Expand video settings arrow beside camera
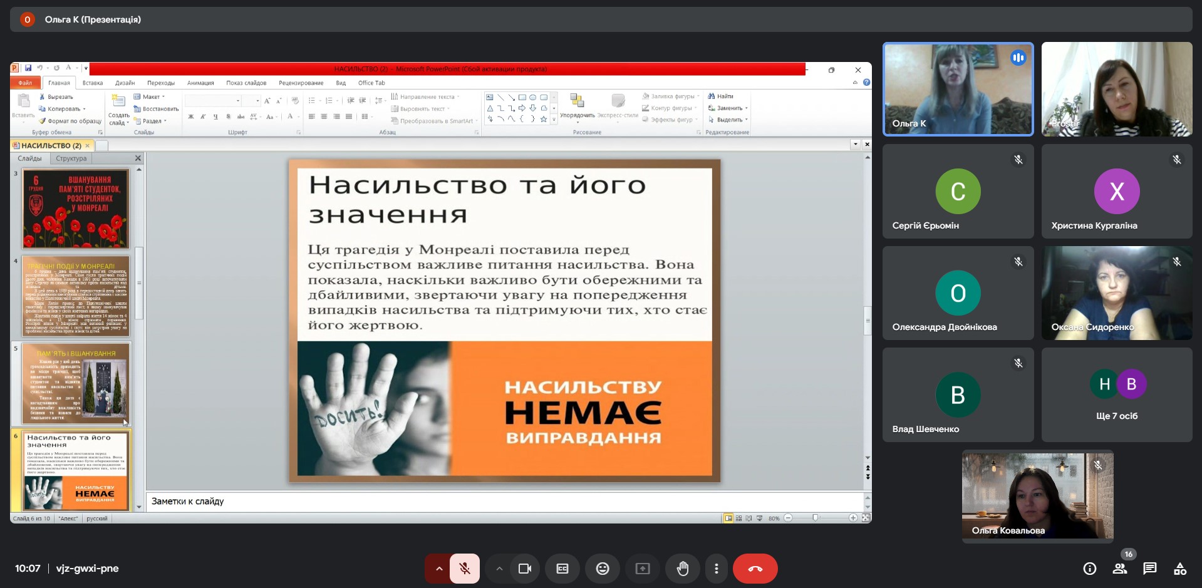Image resolution: width=1202 pixels, height=588 pixels. [x=499, y=569]
